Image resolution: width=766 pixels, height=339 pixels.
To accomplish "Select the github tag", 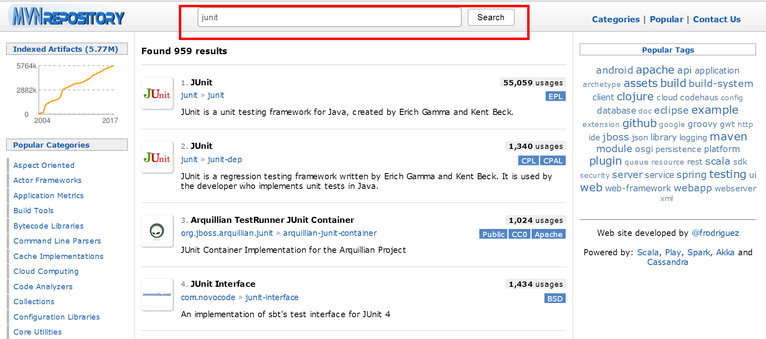I will click(x=639, y=123).
